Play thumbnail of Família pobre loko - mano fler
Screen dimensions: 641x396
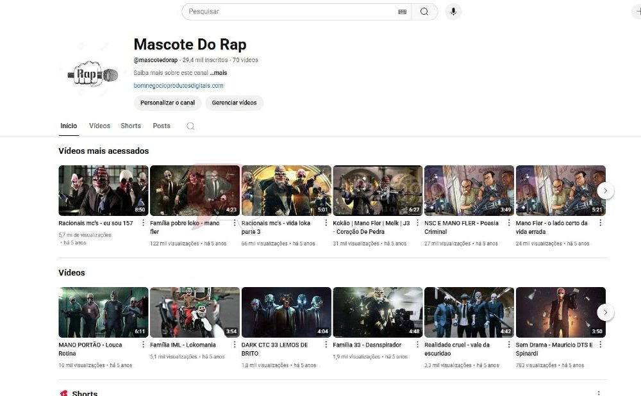point(195,190)
